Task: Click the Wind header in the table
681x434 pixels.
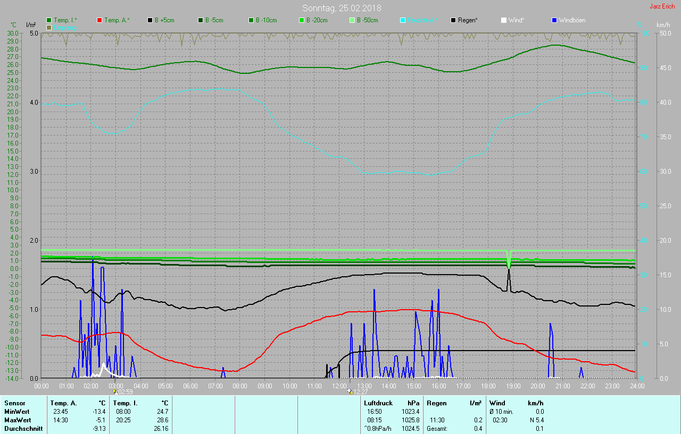Action: point(497,403)
